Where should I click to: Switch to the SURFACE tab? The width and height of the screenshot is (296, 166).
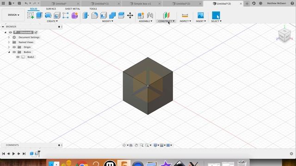pos(51,9)
